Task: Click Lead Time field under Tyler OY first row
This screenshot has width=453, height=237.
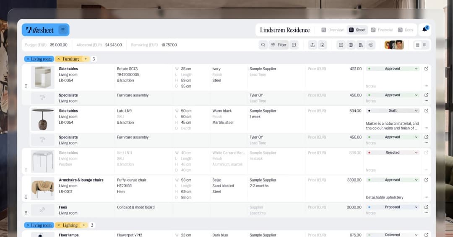Action: (258, 101)
